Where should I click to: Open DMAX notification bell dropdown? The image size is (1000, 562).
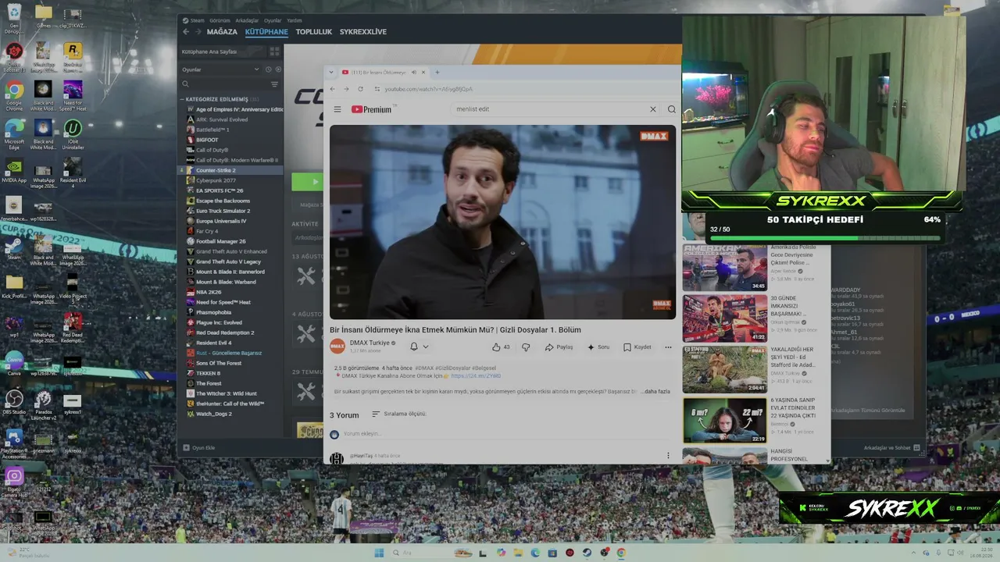point(419,347)
